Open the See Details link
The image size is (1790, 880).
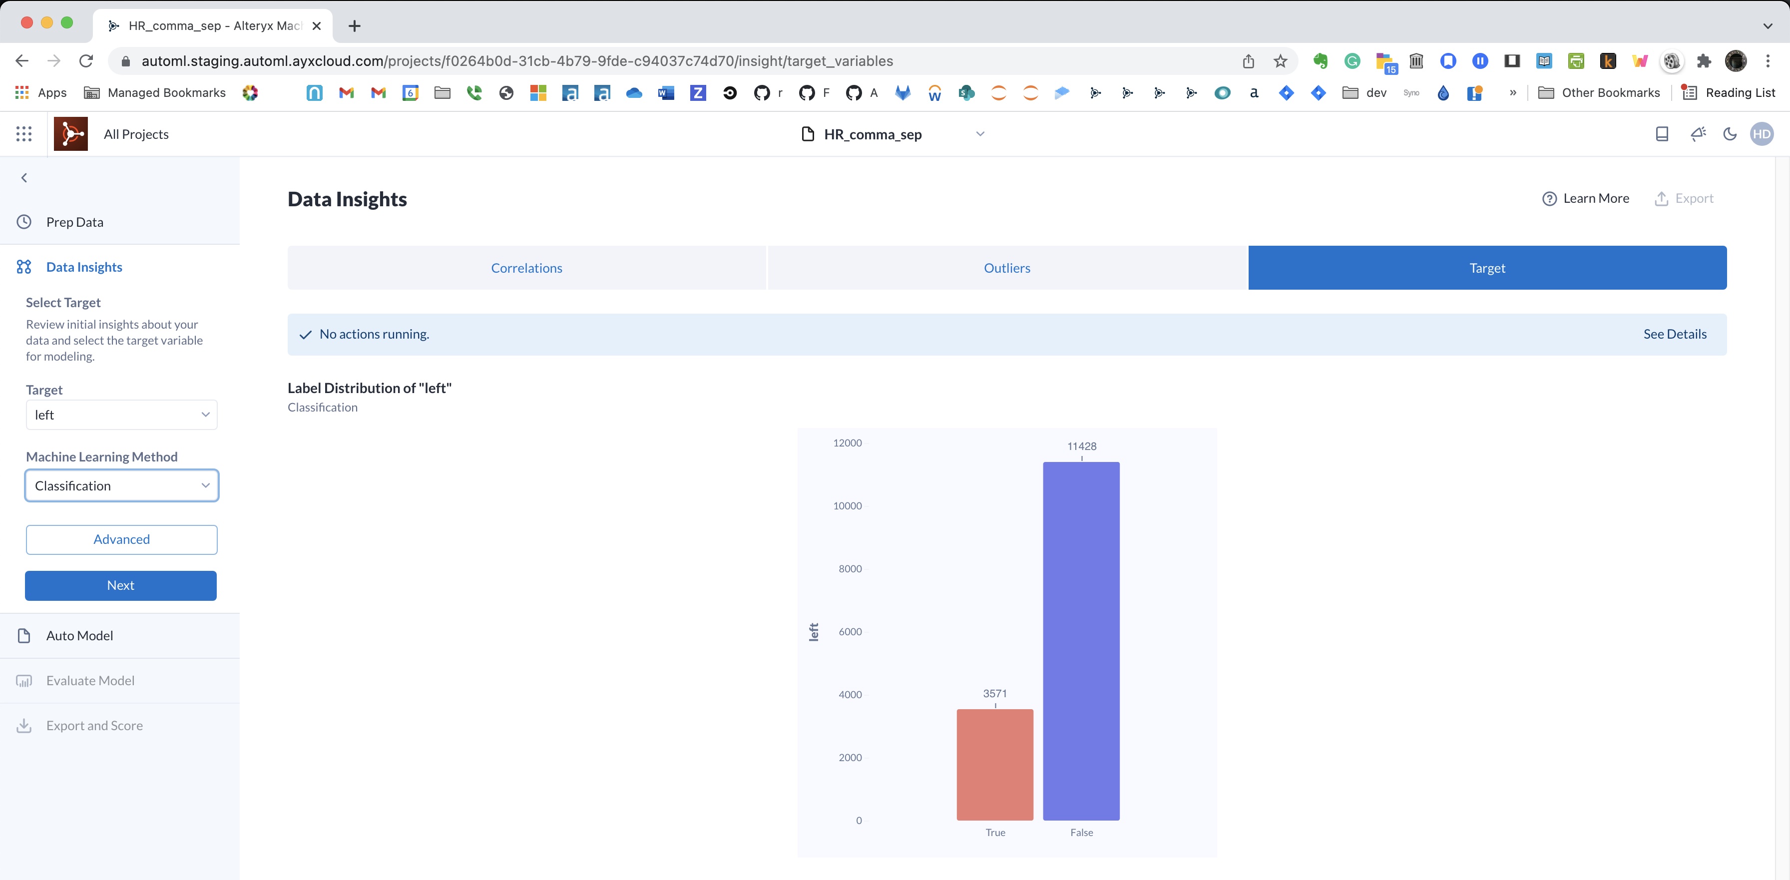[1674, 334]
